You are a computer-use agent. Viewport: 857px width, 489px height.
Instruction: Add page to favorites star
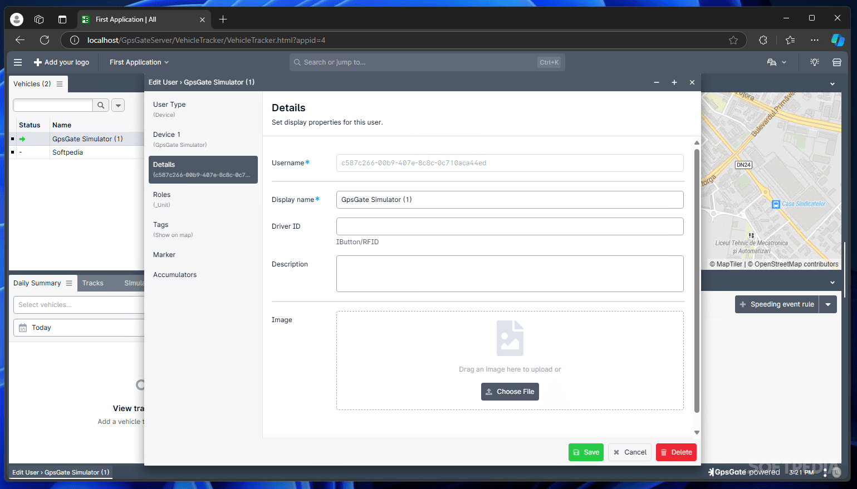pyautogui.click(x=733, y=40)
